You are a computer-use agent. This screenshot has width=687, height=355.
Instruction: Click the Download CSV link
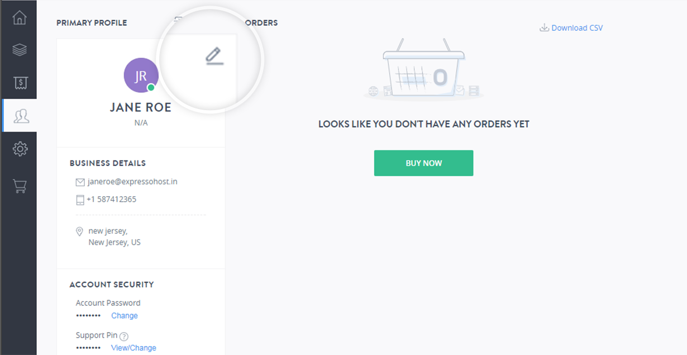coord(577,28)
